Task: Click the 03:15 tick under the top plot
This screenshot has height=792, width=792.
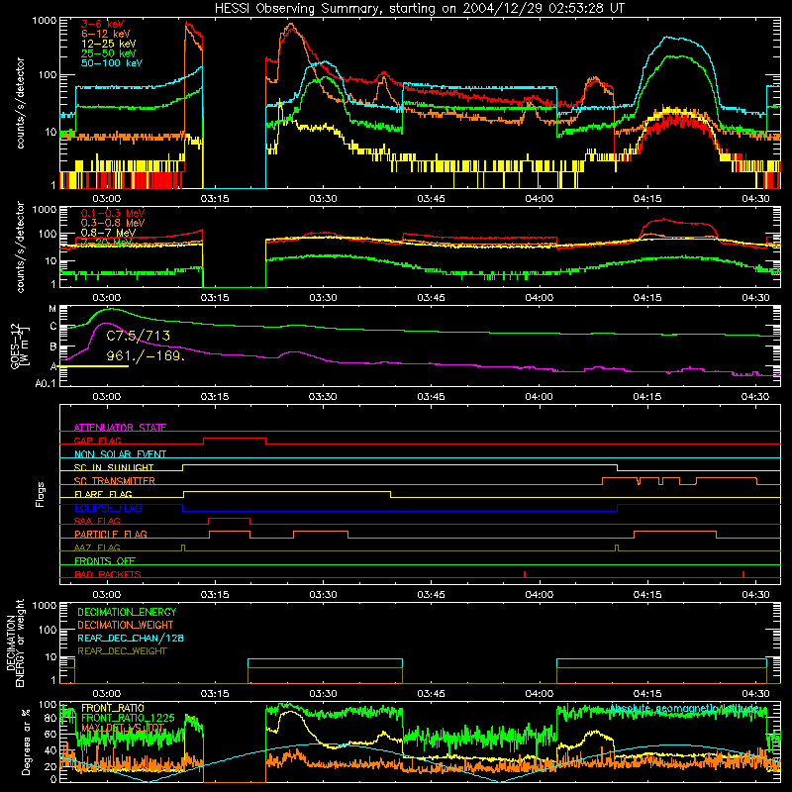Action: (215, 199)
